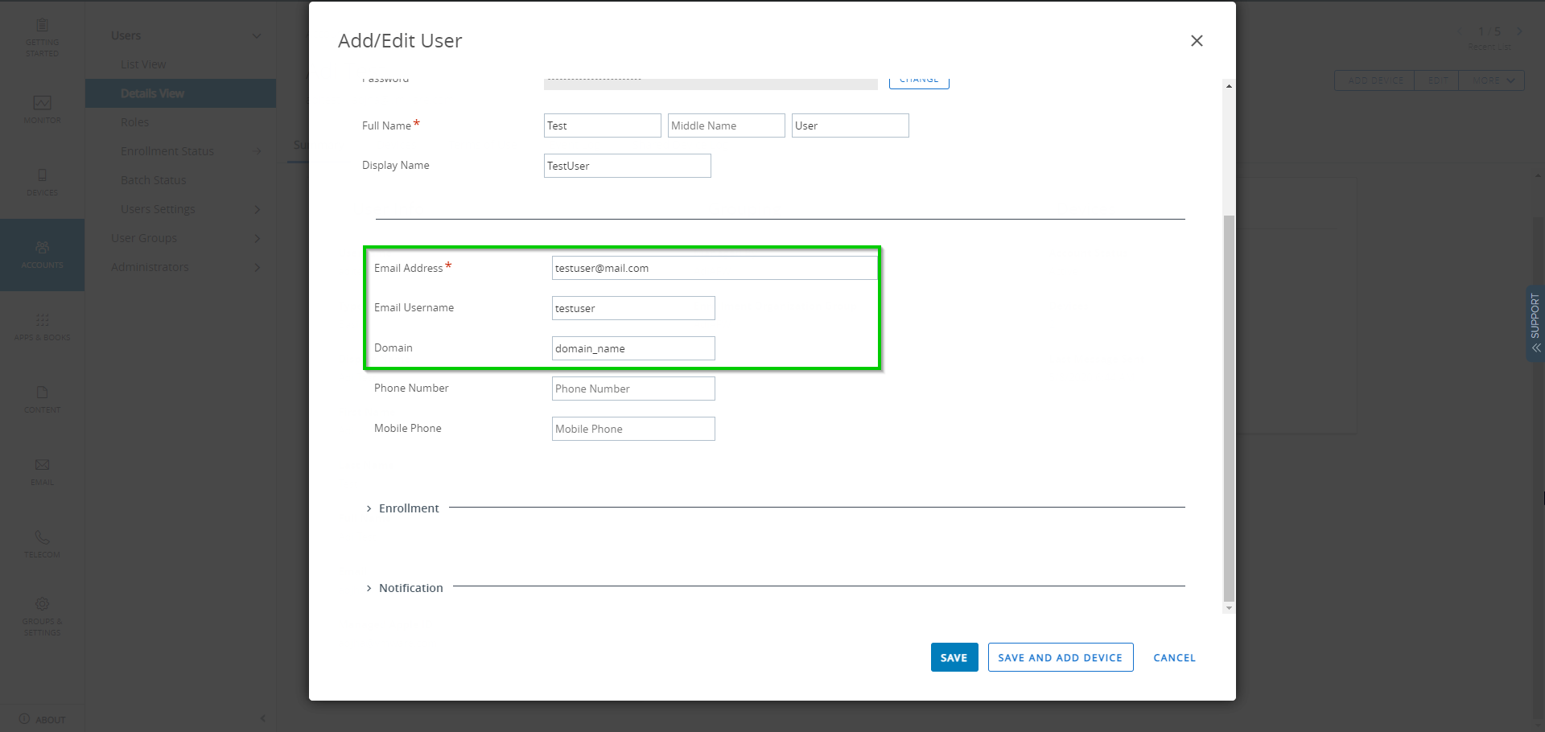Click the dialog scrollbar down arrow
This screenshot has height=732, width=1545.
1228,608
